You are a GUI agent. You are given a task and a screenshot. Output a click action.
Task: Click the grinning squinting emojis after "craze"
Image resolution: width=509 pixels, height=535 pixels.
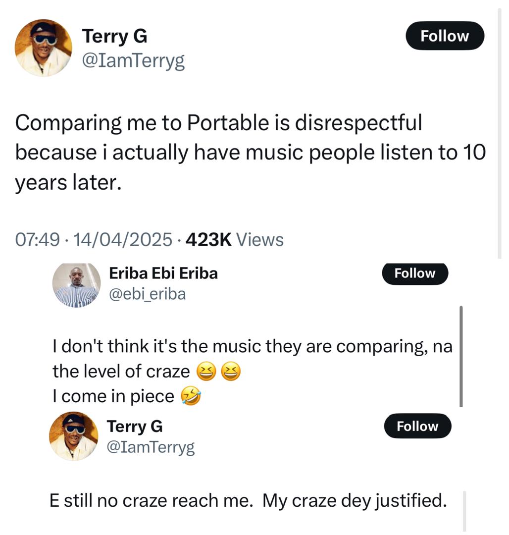coord(218,372)
